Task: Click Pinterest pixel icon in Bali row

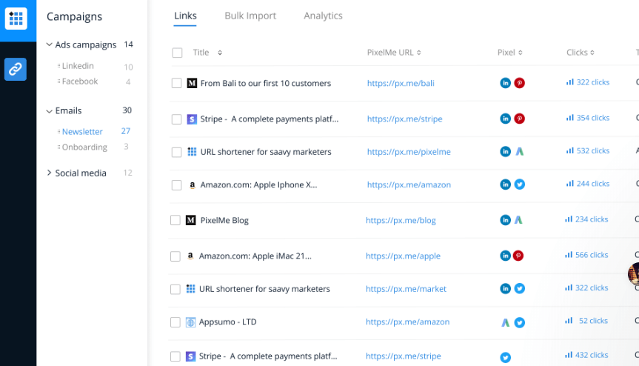Action: click(x=519, y=83)
